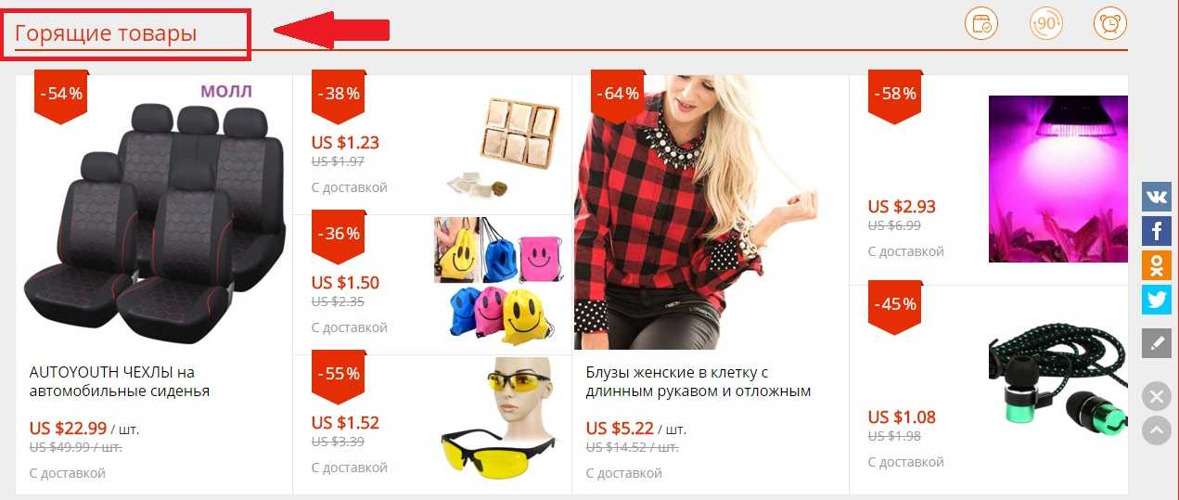Open Блузы женские в клетку link

pos(698,381)
